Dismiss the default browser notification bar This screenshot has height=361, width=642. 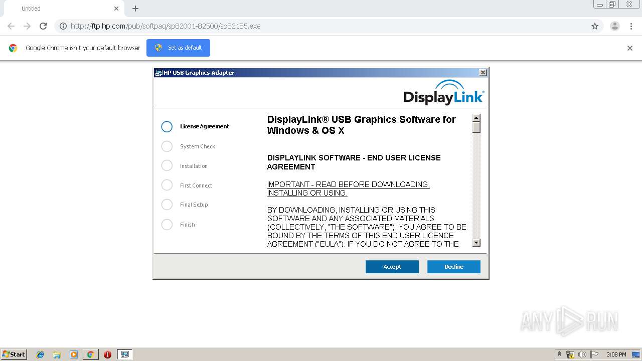630,48
